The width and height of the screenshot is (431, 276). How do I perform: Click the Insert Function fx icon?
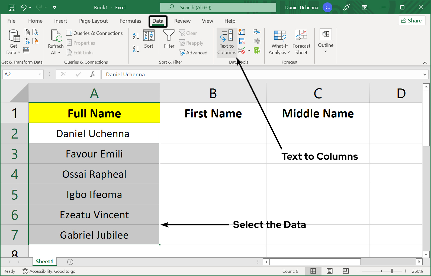click(92, 74)
